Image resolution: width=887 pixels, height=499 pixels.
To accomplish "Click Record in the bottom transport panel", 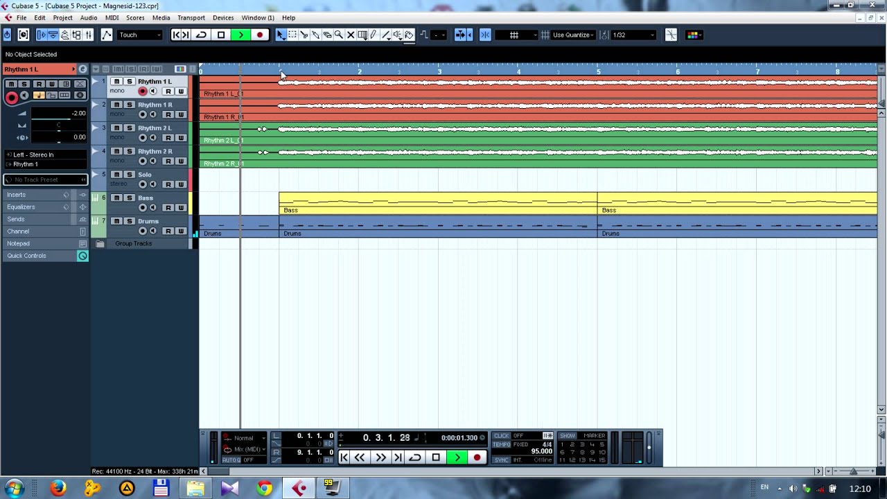I will click(x=477, y=457).
